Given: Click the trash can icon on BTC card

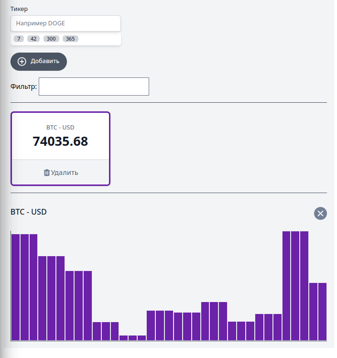Looking at the screenshot, I should click(x=47, y=173).
